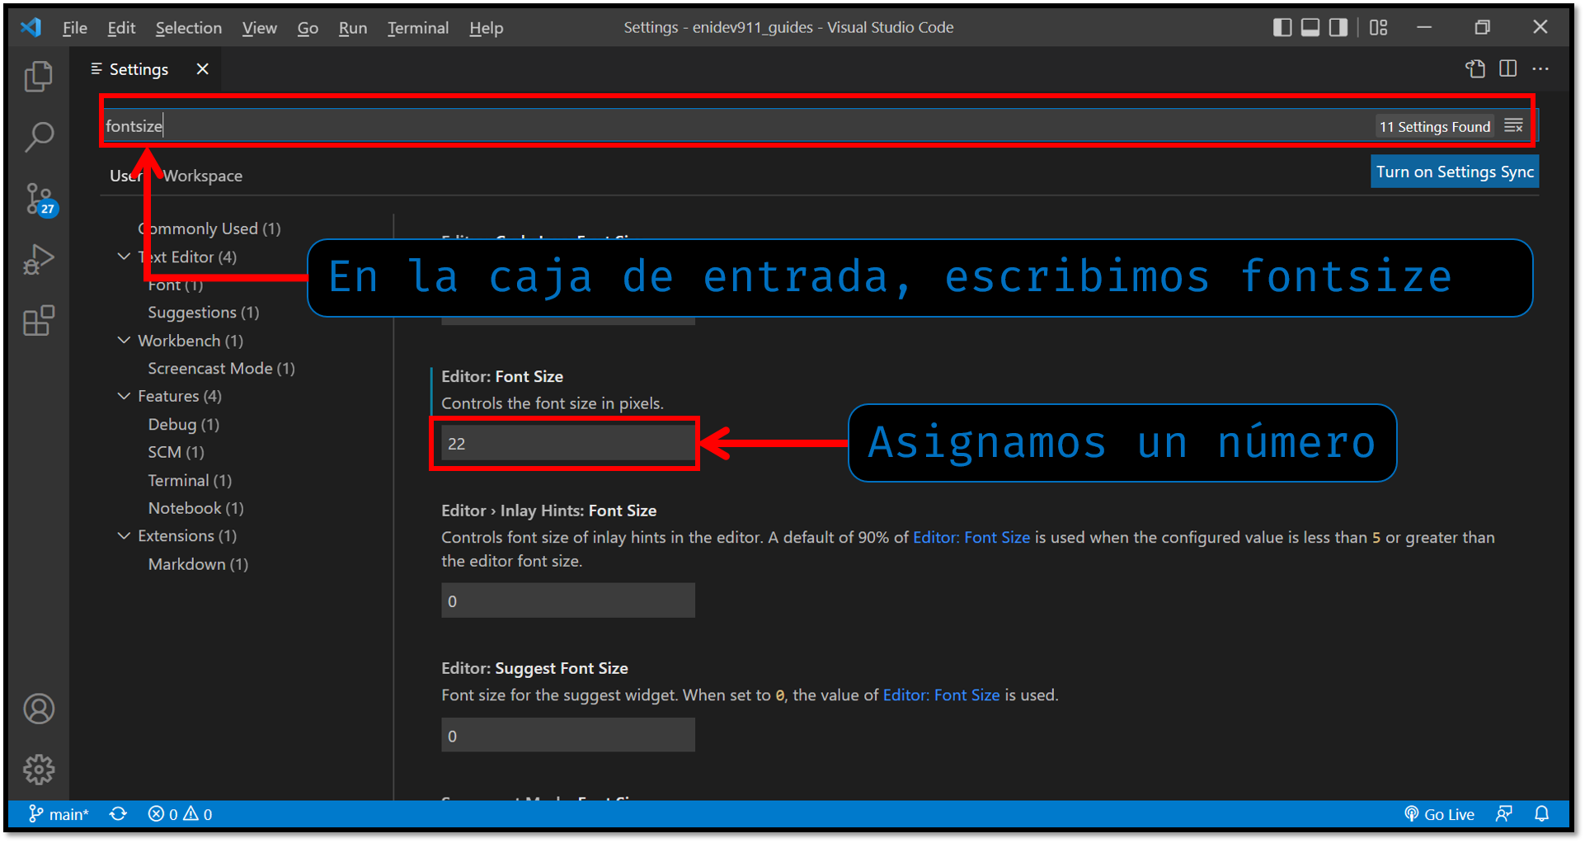The height and width of the screenshot is (843, 1585).
Task: Open Settings (JSON) file icon
Action: pos(1475,69)
